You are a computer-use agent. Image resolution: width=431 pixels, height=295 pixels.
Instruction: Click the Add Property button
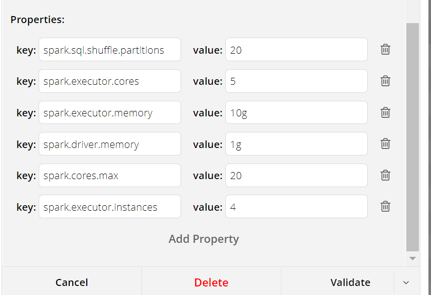pos(204,239)
